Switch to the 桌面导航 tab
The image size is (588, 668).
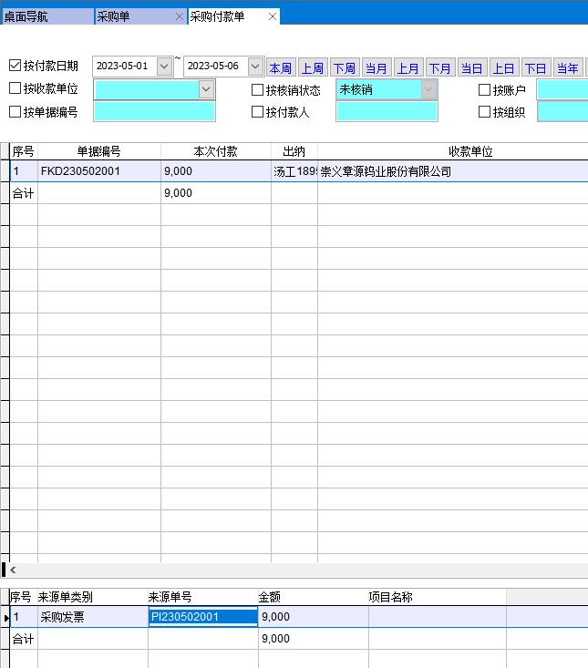coord(46,16)
